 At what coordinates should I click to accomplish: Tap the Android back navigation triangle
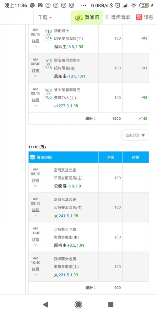(45, 305)
